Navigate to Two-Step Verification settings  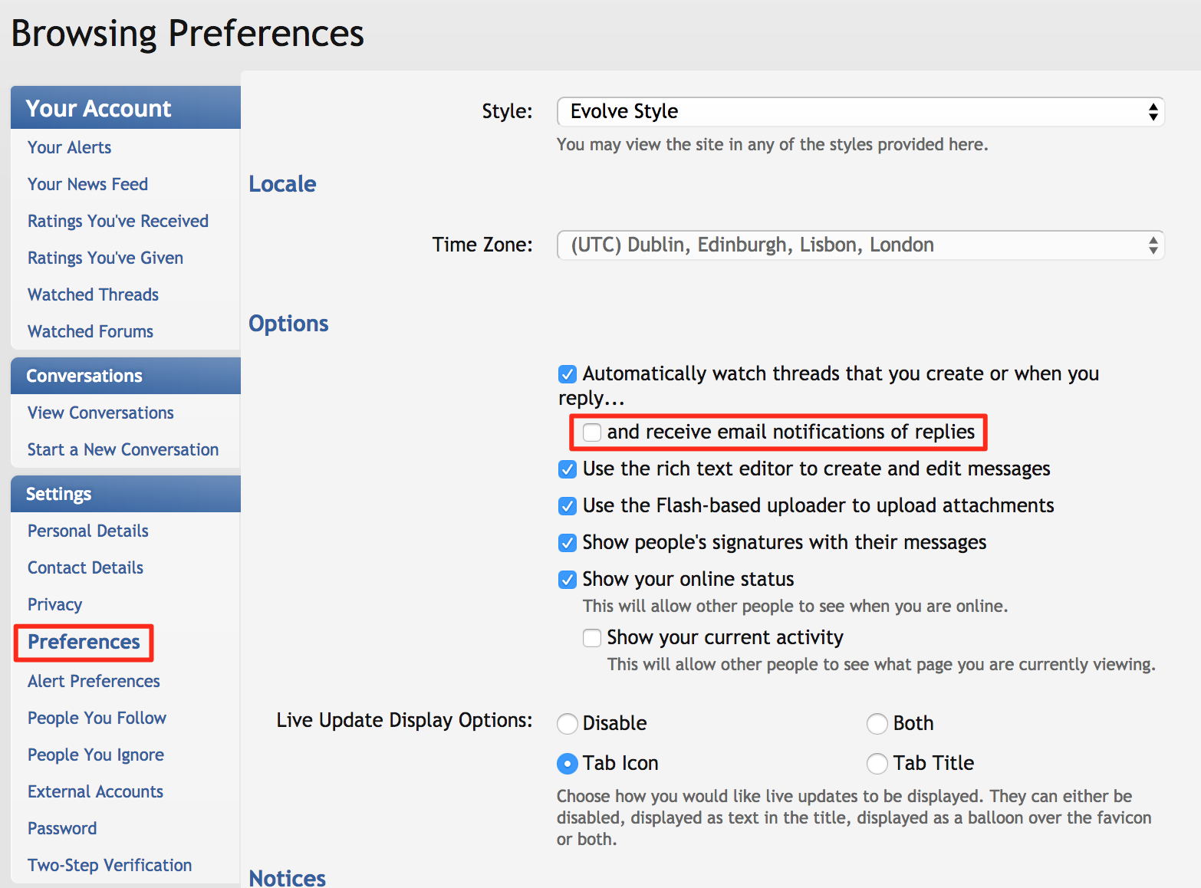click(110, 865)
